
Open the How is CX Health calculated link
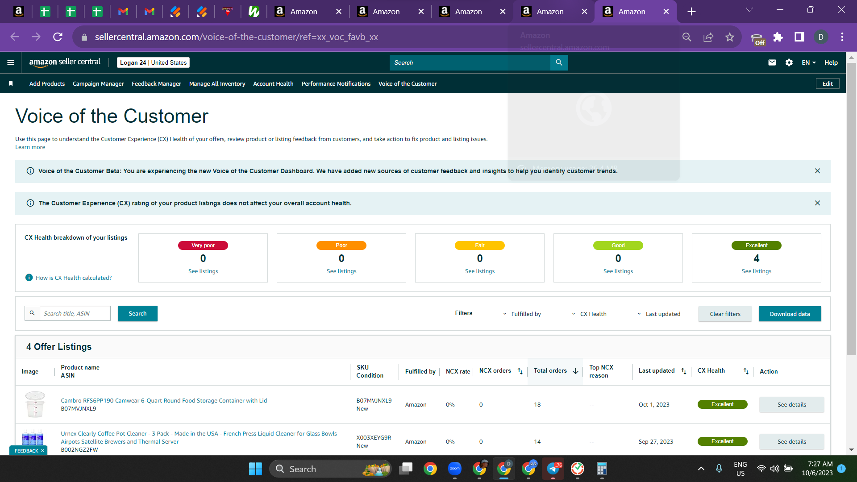tap(74, 278)
